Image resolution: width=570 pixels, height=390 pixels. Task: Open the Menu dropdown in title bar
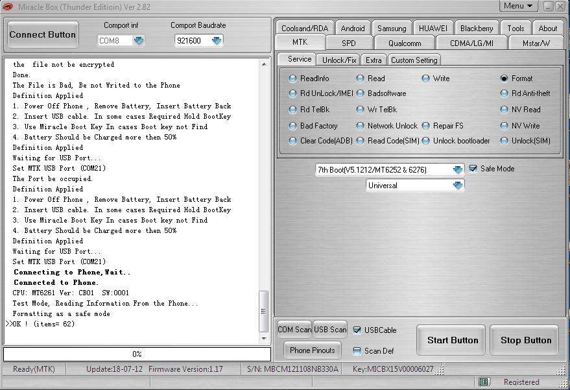tap(518, 6)
